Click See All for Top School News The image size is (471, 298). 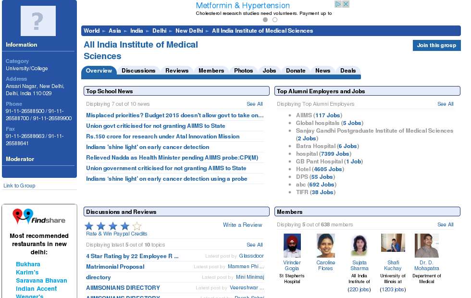pos(255,104)
